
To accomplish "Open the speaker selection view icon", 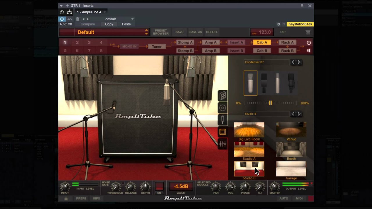I will click(223, 108).
